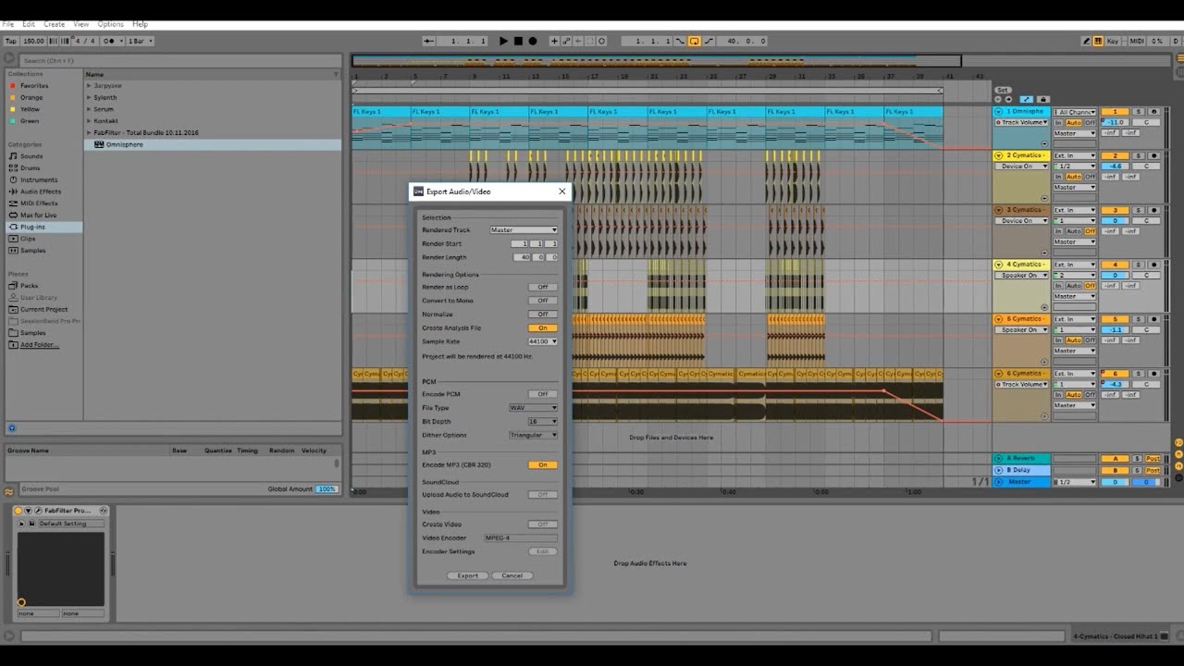Open the Dither Options dropdown

(x=533, y=435)
